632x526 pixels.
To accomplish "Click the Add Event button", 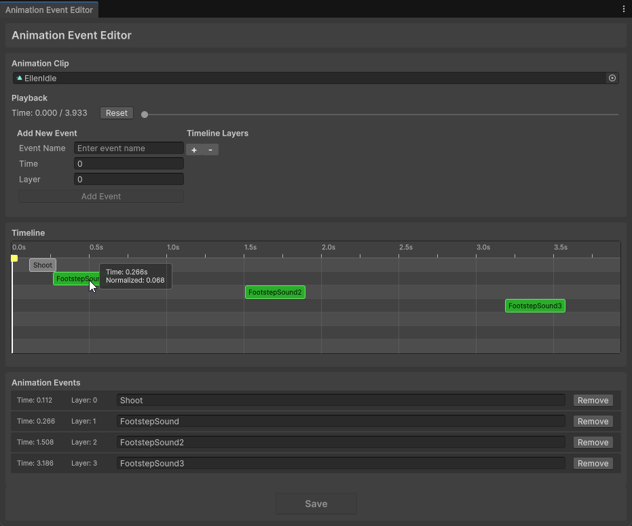I will point(100,196).
